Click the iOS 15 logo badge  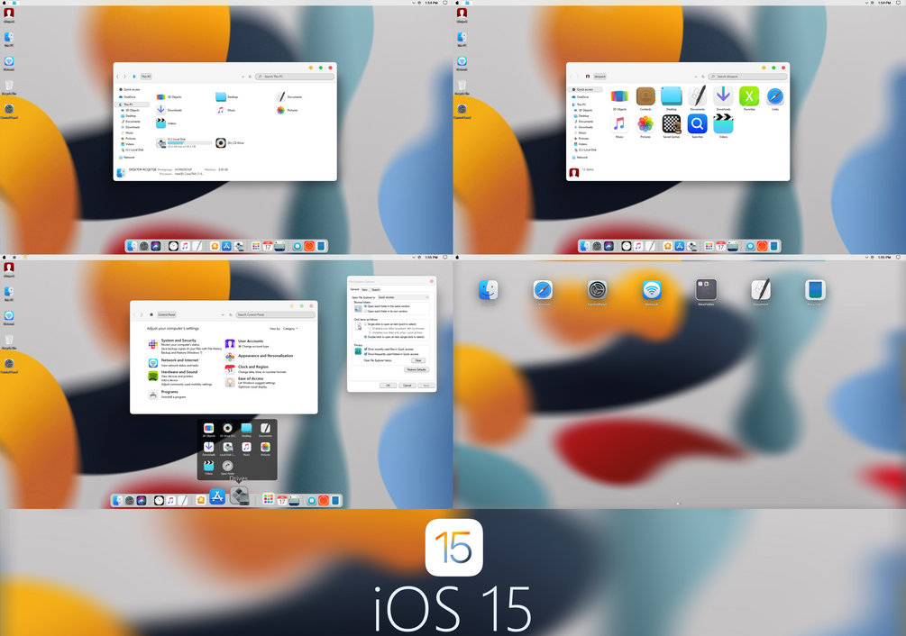(454, 547)
